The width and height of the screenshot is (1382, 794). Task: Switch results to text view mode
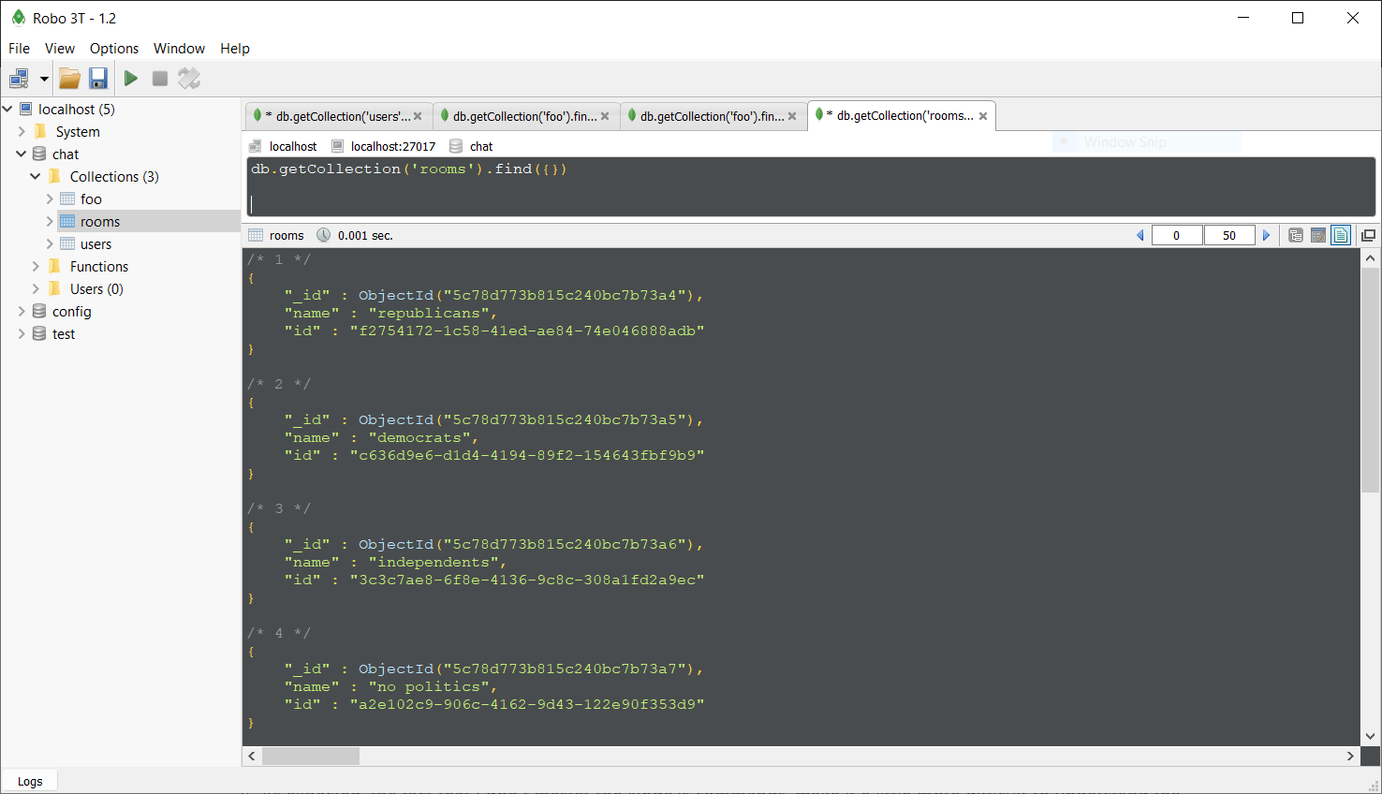(x=1341, y=235)
